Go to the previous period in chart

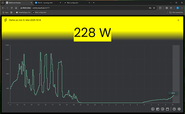[153, 109]
